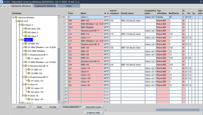Click horizontal scrollbar left arrow
This screenshot has height=115, width=203.
[106, 110]
